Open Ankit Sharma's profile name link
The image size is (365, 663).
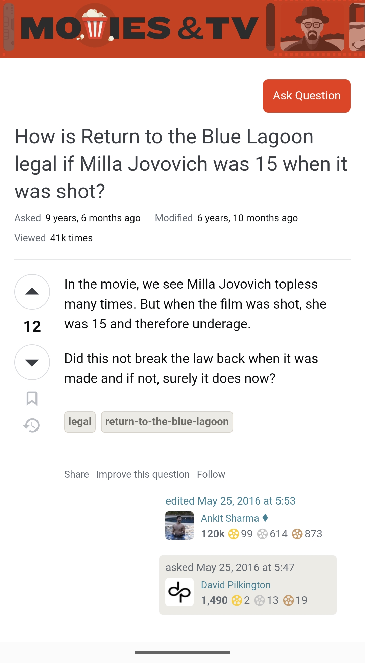point(230,518)
